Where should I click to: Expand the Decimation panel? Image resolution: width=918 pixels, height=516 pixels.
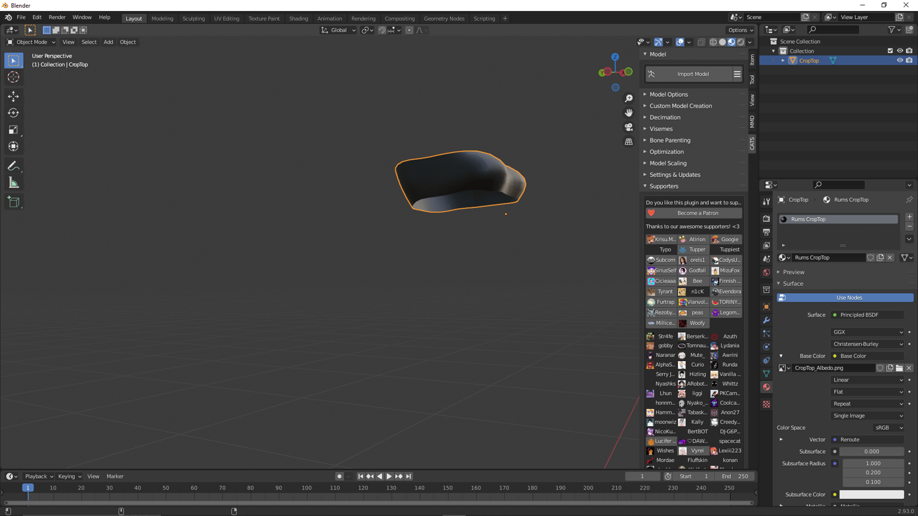pos(665,118)
